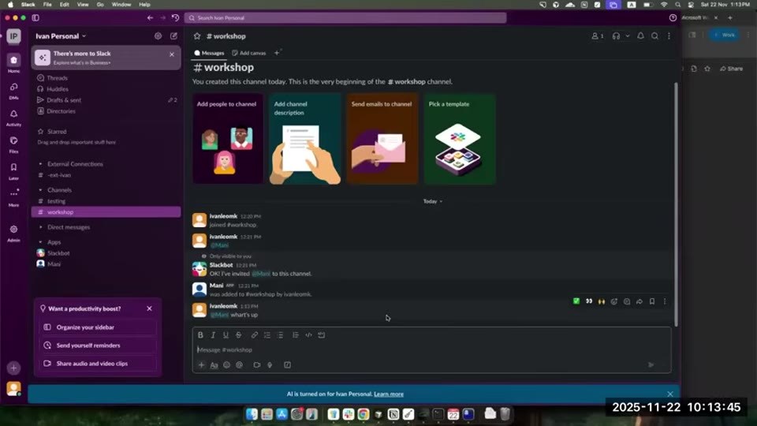Collapse the Channels section

[40, 190]
